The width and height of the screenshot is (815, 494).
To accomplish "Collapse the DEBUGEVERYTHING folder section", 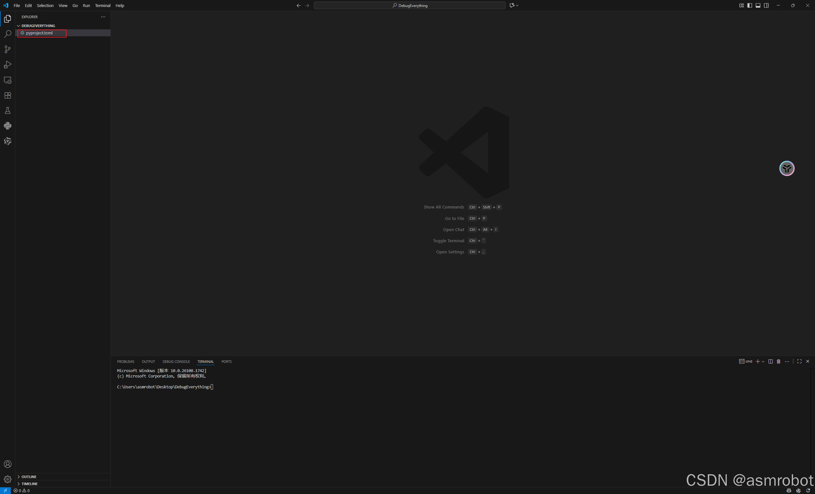I will 38,26.
